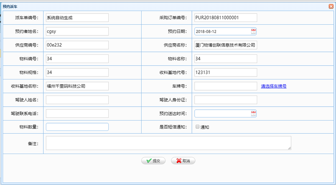336x185 pixels.
Task: Close the 预约派车 dialog
Action: (331, 6)
